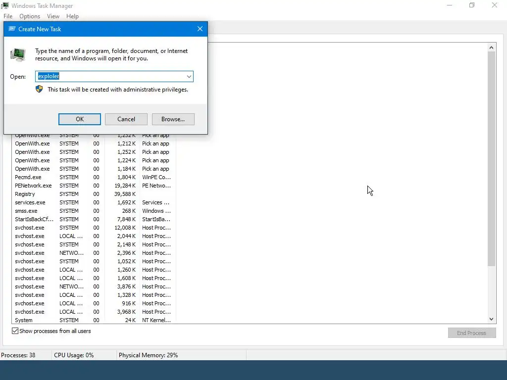Select the Registry process row
Viewport: 507px width, 380px height.
click(x=94, y=194)
